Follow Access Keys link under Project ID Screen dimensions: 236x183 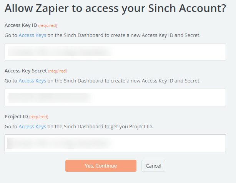[32, 126]
